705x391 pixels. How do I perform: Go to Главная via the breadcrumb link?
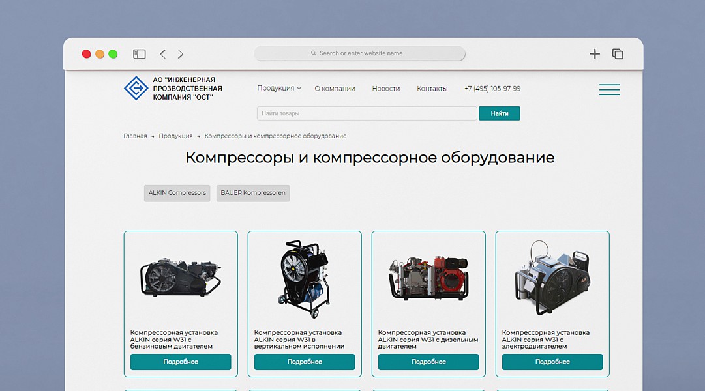pos(135,136)
